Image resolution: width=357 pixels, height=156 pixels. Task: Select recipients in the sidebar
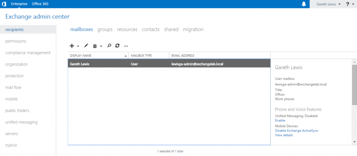tap(28, 29)
